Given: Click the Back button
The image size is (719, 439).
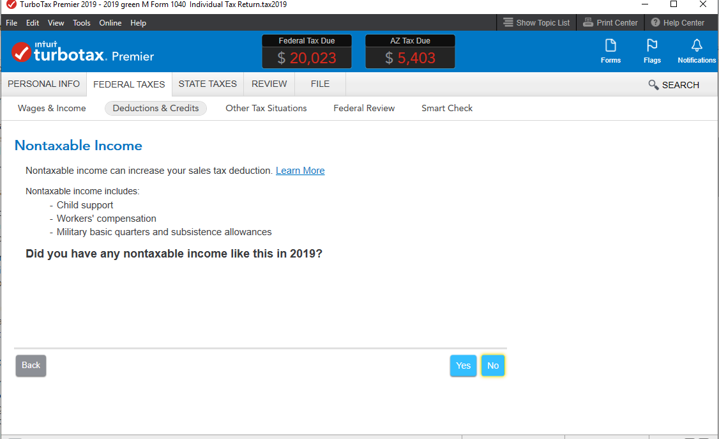Looking at the screenshot, I should click(31, 366).
